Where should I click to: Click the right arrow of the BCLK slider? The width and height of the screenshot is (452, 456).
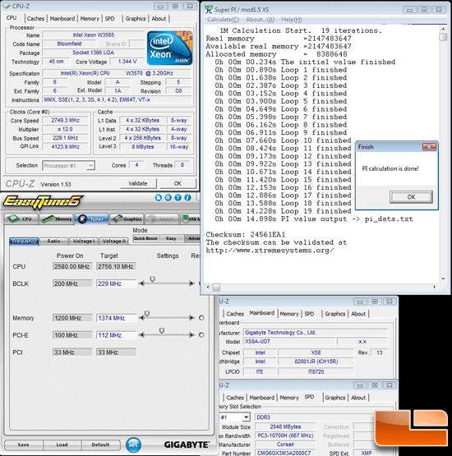tap(191, 283)
